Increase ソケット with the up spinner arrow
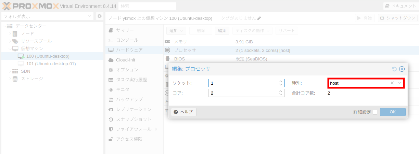The height and width of the screenshot is (154, 419). pos(281,81)
